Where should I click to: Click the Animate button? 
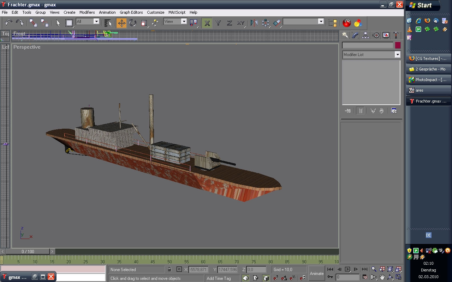316,274
